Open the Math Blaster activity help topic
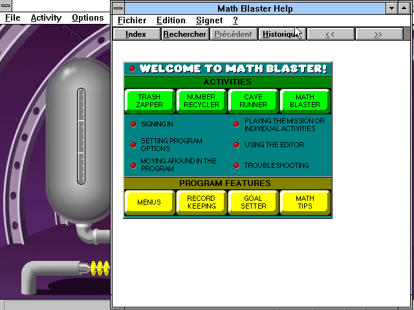 [305, 101]
